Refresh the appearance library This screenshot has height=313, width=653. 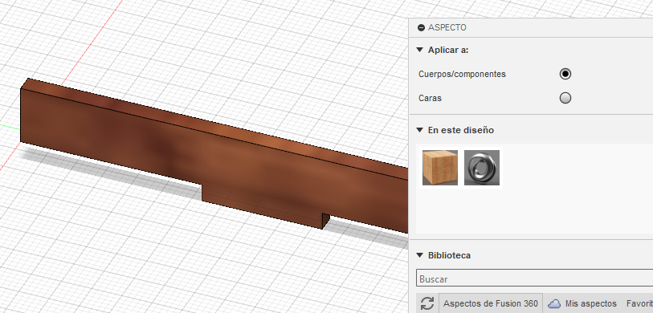point(427,303)
